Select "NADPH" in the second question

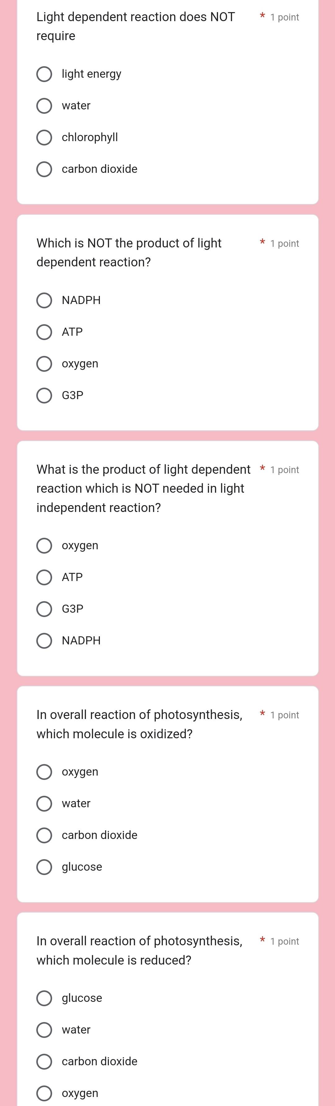(x=44, y=300)
